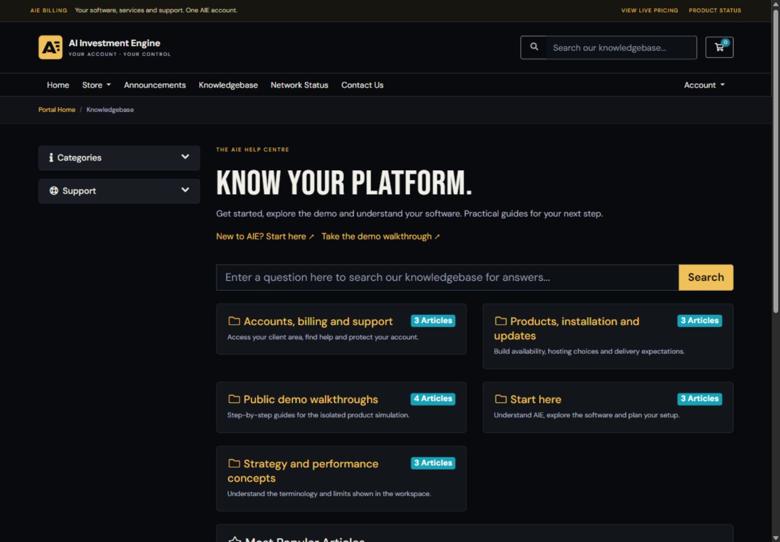Click the 'KNOW YOUR PLATFORM.' heading
The width and height of the screenshot is (780, 542).
(x=344, y=183)
